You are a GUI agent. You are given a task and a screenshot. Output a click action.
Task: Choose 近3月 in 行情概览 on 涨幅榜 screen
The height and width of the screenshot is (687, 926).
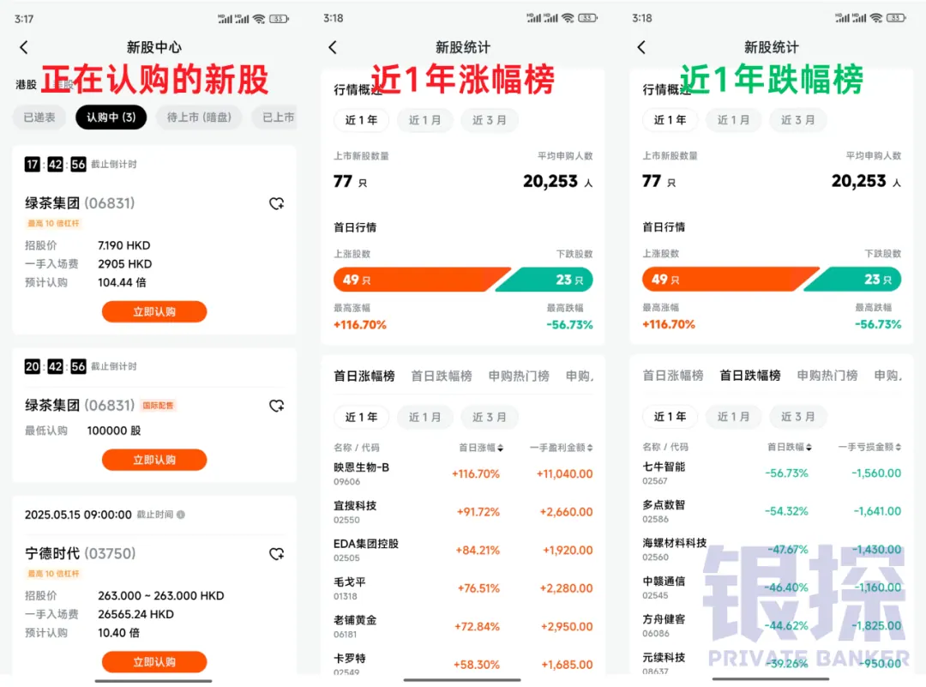[489, 120]
